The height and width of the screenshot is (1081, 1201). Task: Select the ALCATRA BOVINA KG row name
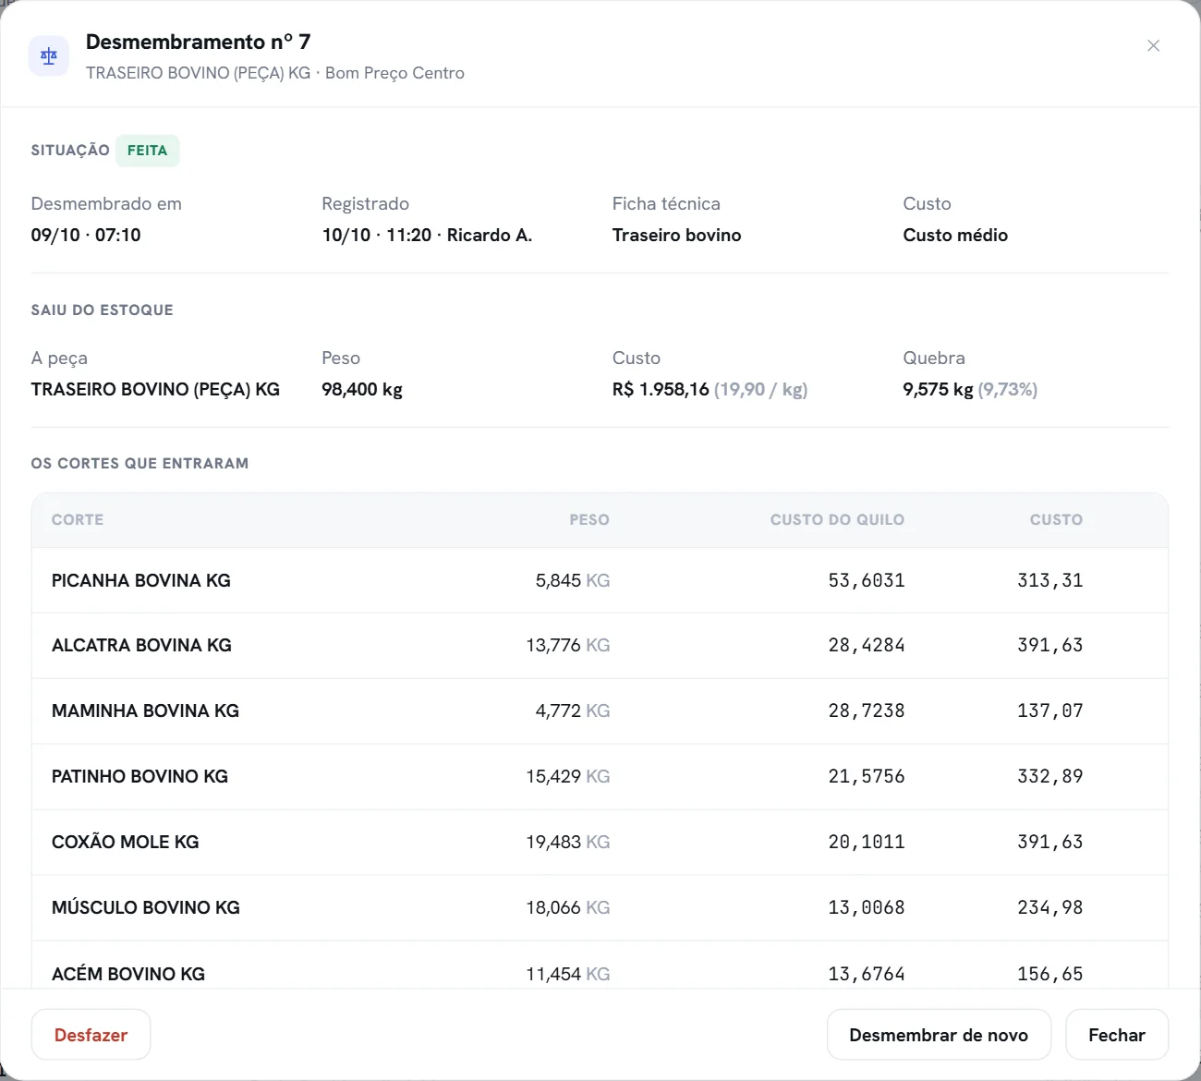click(141, 645)
